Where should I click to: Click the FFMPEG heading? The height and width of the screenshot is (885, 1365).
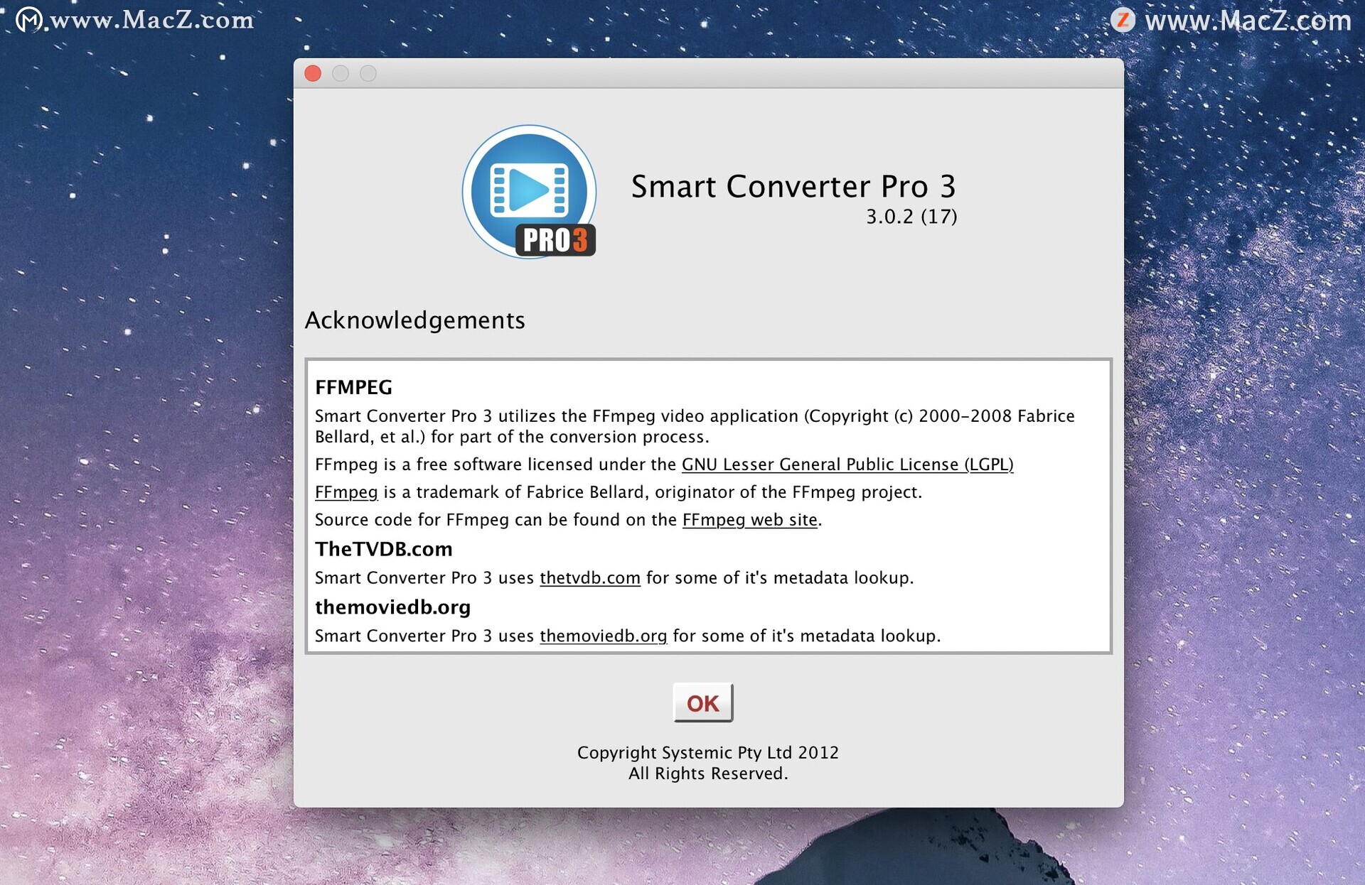tap(353, 387)
